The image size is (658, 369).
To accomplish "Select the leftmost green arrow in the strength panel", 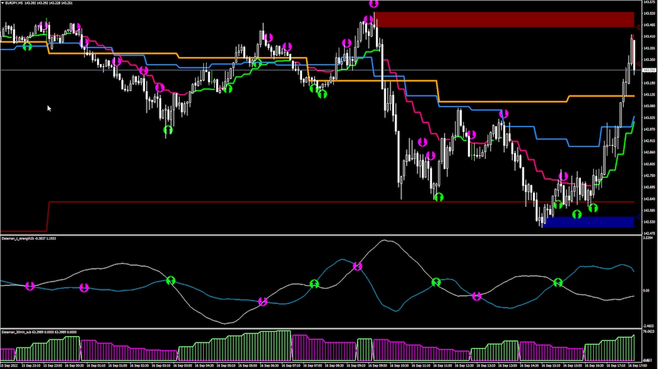I will coord(171,280).
